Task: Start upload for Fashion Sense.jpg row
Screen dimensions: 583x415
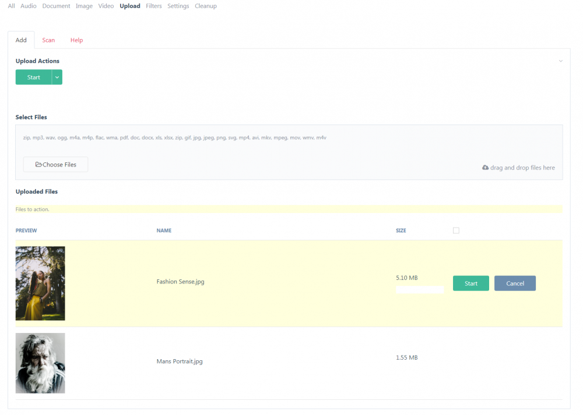Action: pyautogui.click(x=470, y=283)
